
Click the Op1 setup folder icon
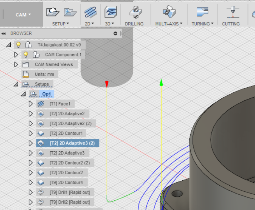point(33,94)
